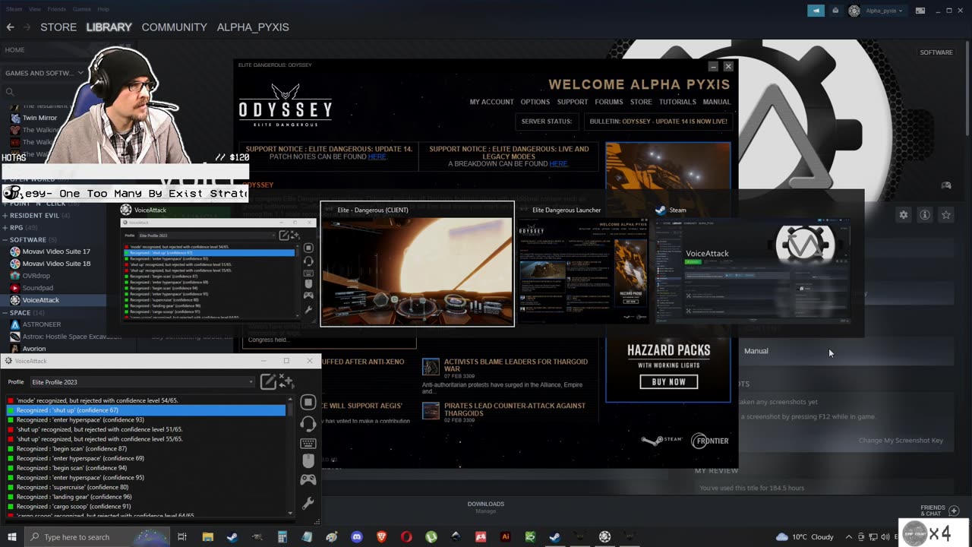This screenshot has width=972, height=547.
Task: Open OPTIONS in Elite launcher
Action: 535,102
